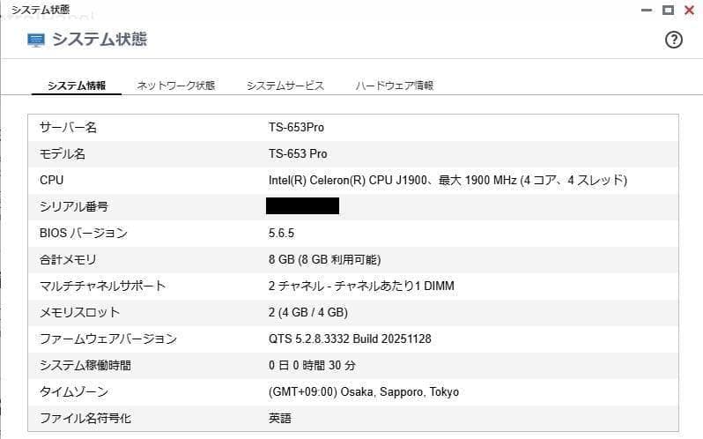Screen dimensions: 703x439
Task: Select the Osaka, Sapporo, Tokyo timezone value
Action: (x=364, y=392)
